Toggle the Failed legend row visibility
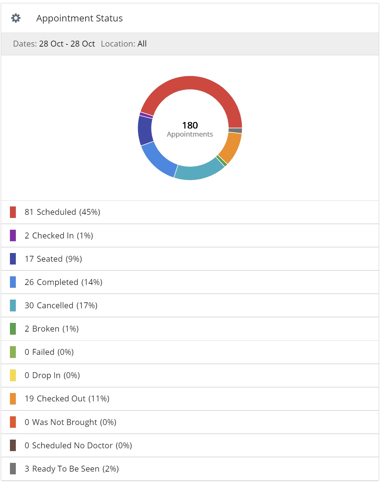The width and height of the screenshot is (383, 484). coord(49,352)
